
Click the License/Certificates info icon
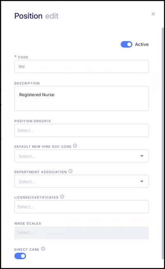tap(62, 197)
